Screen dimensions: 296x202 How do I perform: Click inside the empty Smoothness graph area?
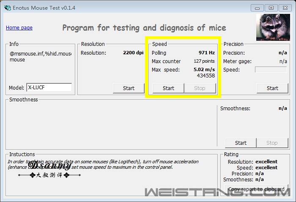(x=112, y=125)
